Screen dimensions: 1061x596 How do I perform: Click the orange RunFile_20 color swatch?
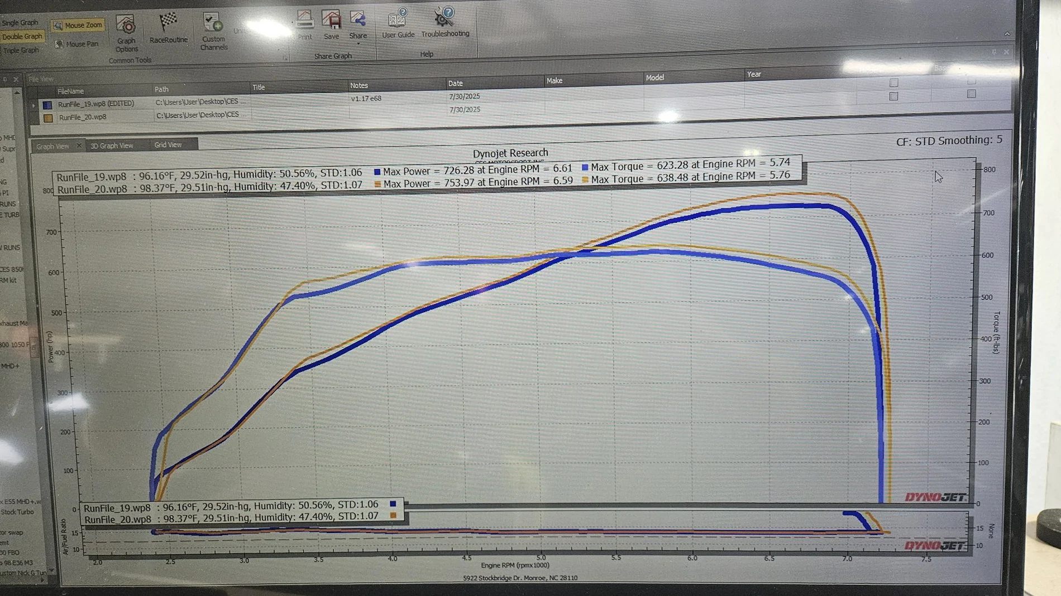pos(48,118)
